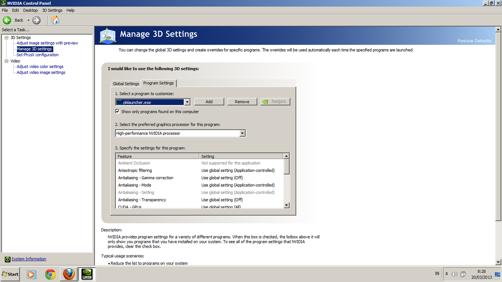
Task: Click NVIDIA Control Panel taskbar icon
Action: point(87,274)
